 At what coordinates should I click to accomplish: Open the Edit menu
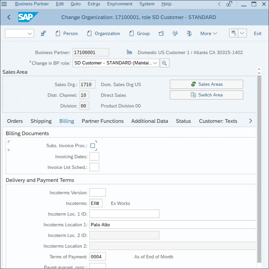[60, 4]
